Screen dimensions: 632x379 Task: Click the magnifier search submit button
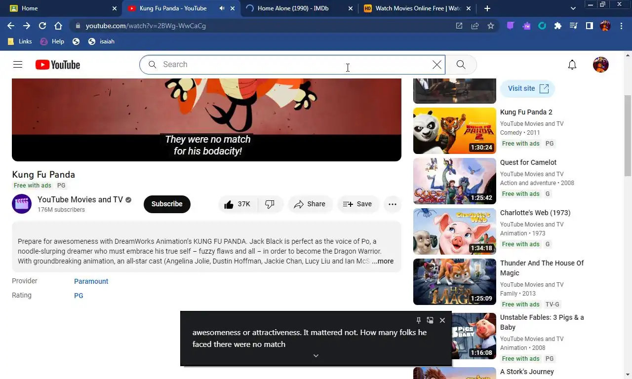[461, 65]
